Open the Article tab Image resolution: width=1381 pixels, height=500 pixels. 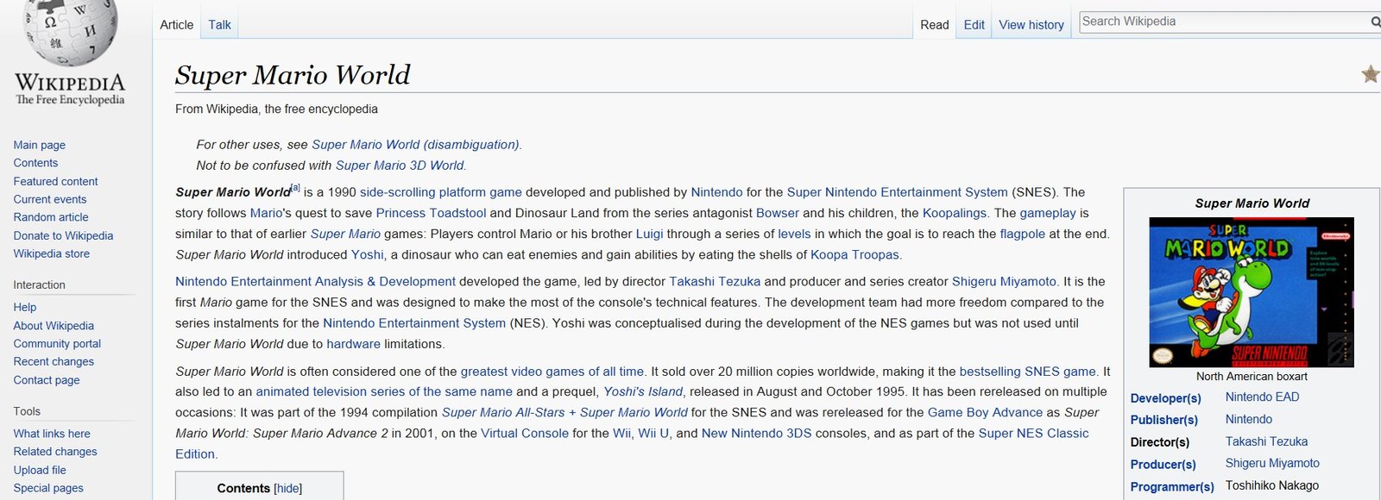[x=177, y=25]
